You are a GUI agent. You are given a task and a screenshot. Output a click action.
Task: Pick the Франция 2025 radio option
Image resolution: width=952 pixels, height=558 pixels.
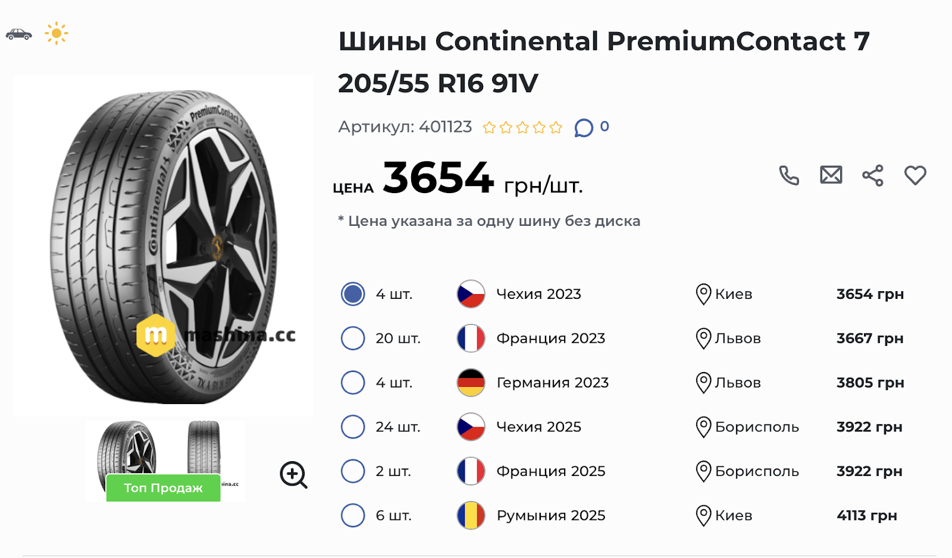tap(353, 471)
